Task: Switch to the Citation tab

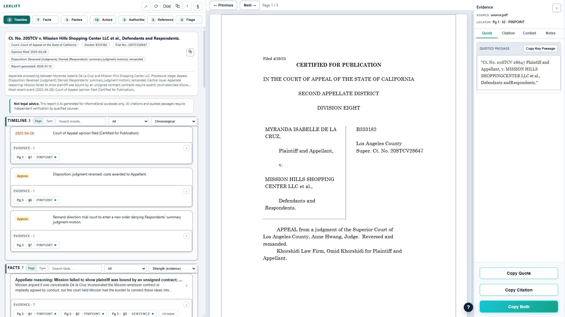Action: pos(508,33)
